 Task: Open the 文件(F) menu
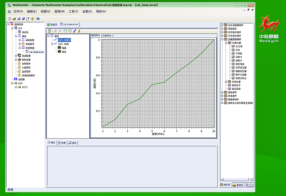[x=18, y=11]
